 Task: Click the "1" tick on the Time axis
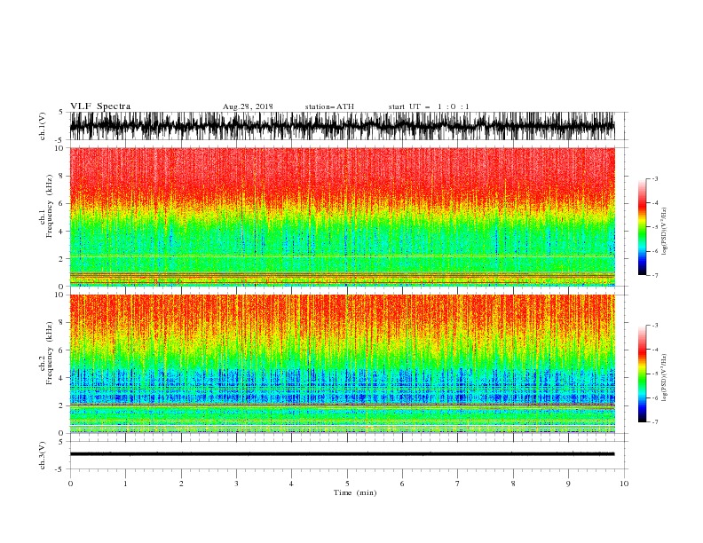pos(125,484)
